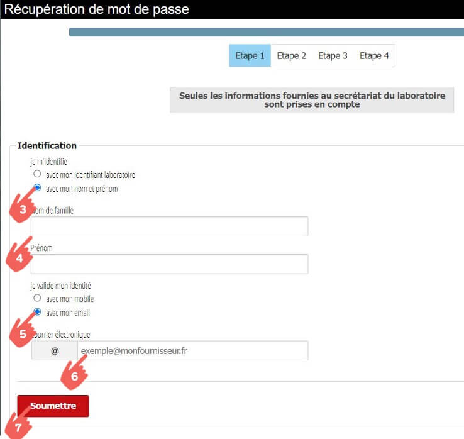Open the Etape 3 tab

(x=333, y=55)
